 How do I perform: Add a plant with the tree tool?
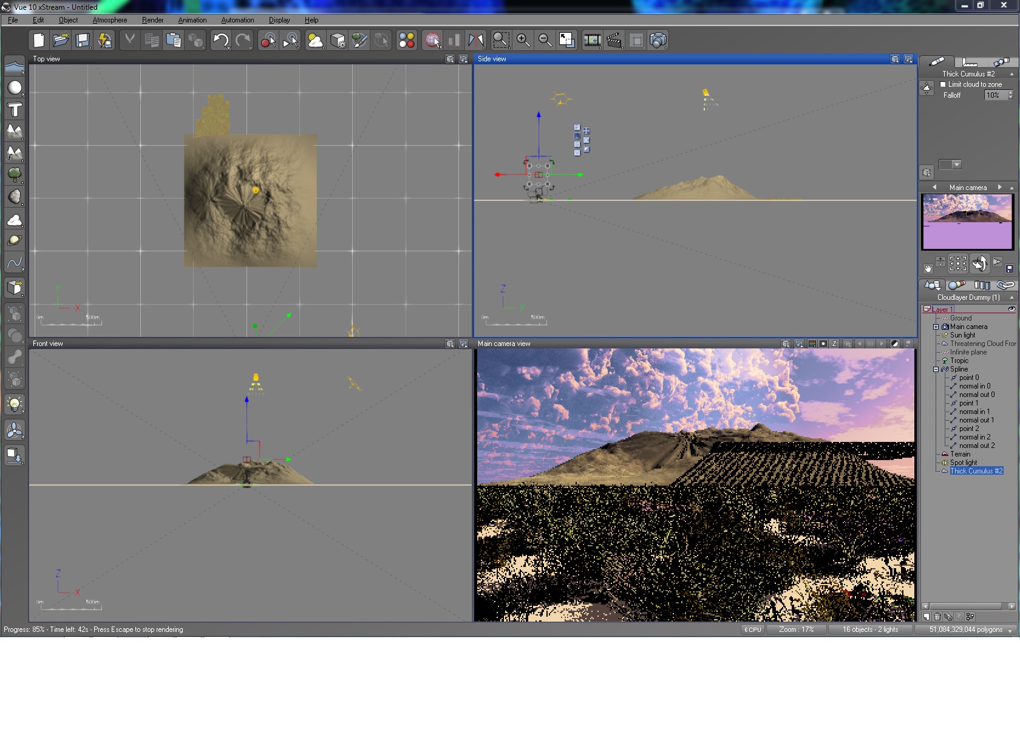[x=15, y=175]
